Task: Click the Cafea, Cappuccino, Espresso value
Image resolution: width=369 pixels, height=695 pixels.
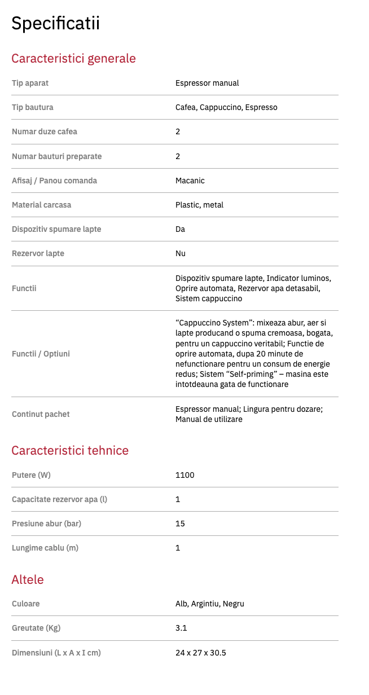Action: [226, 107]
